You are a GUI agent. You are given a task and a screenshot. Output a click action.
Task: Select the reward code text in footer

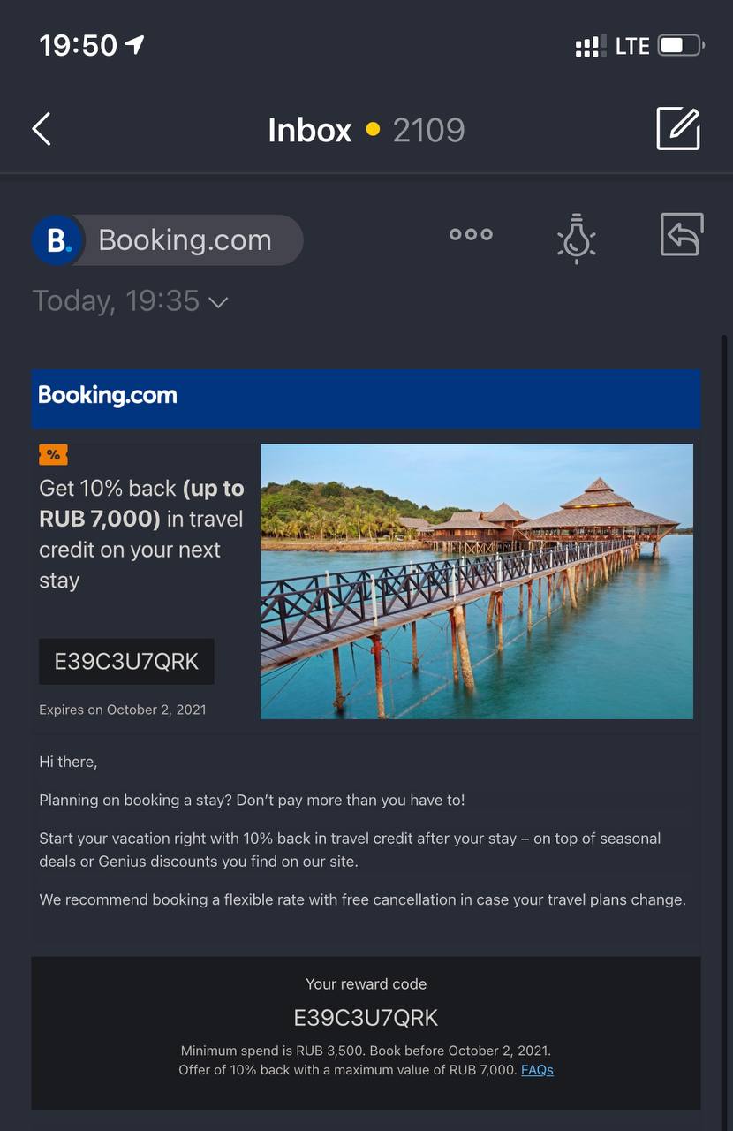tap(366, 1018)
